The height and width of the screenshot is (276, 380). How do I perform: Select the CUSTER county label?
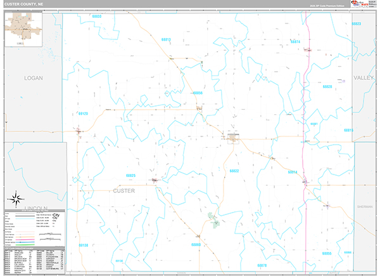pyautogui.click(x=124, y=191)
